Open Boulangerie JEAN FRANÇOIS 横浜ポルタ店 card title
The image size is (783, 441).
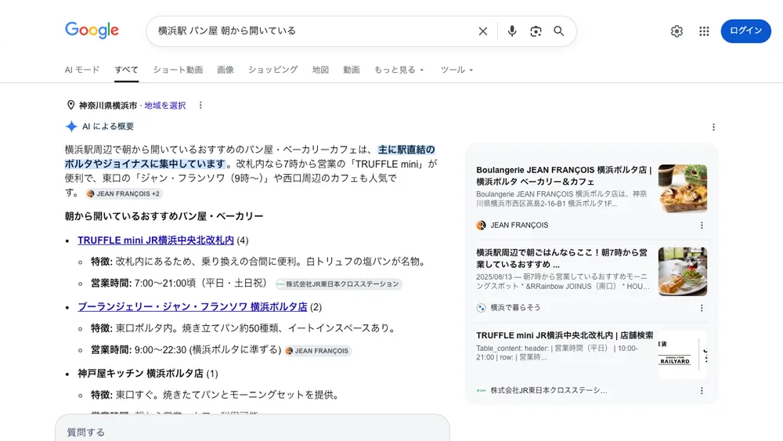(x=564, y=175)
